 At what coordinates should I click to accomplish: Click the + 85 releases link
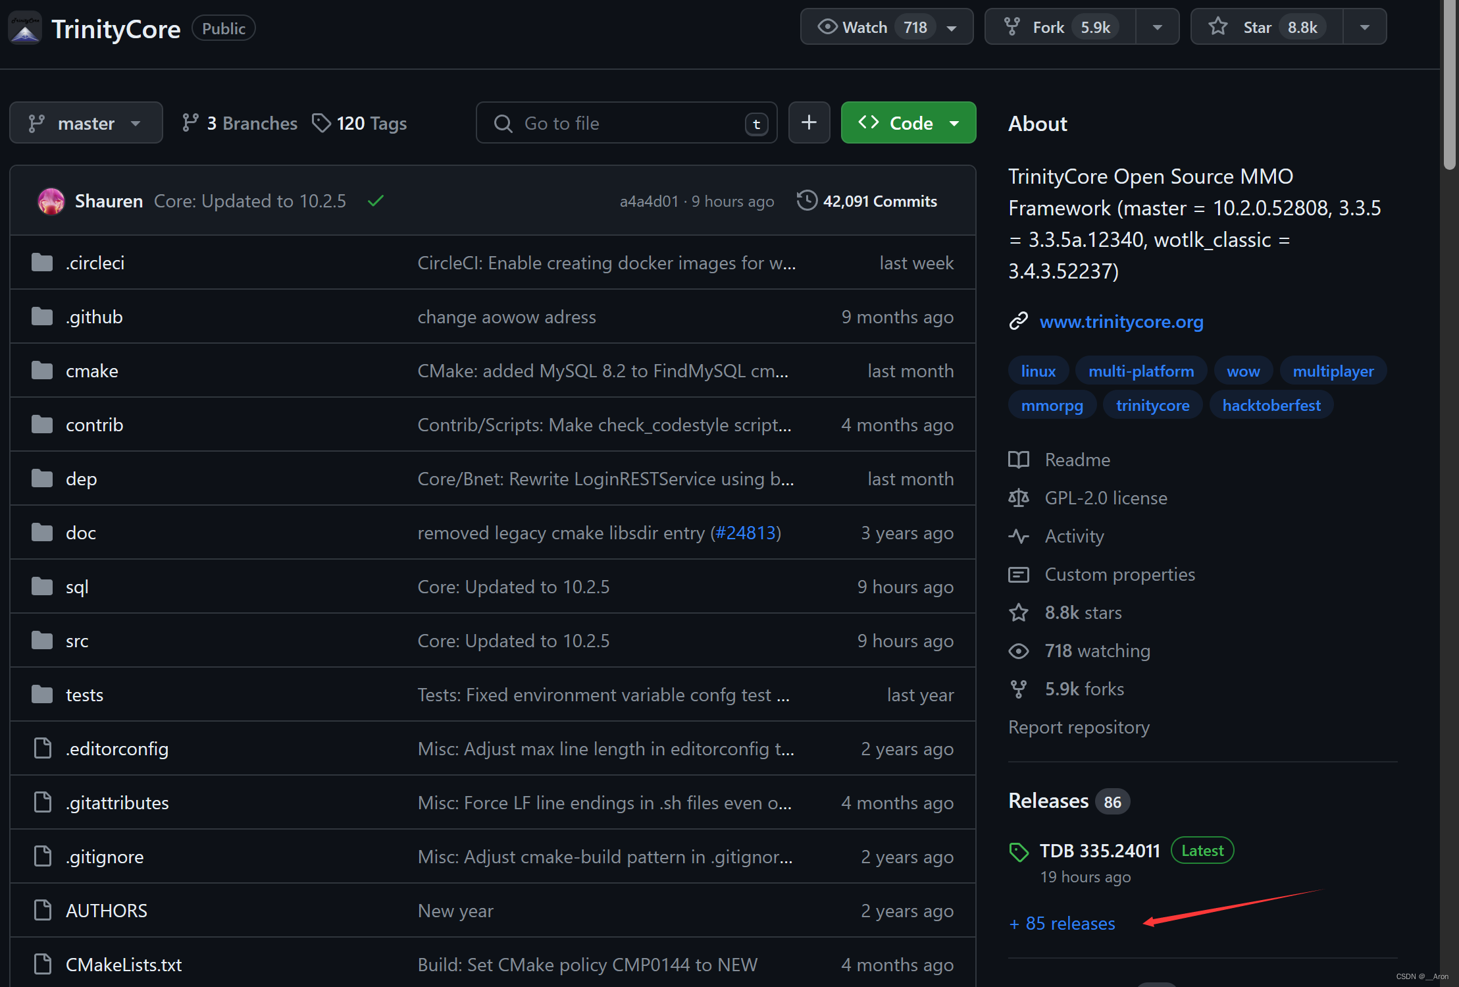1062,923
